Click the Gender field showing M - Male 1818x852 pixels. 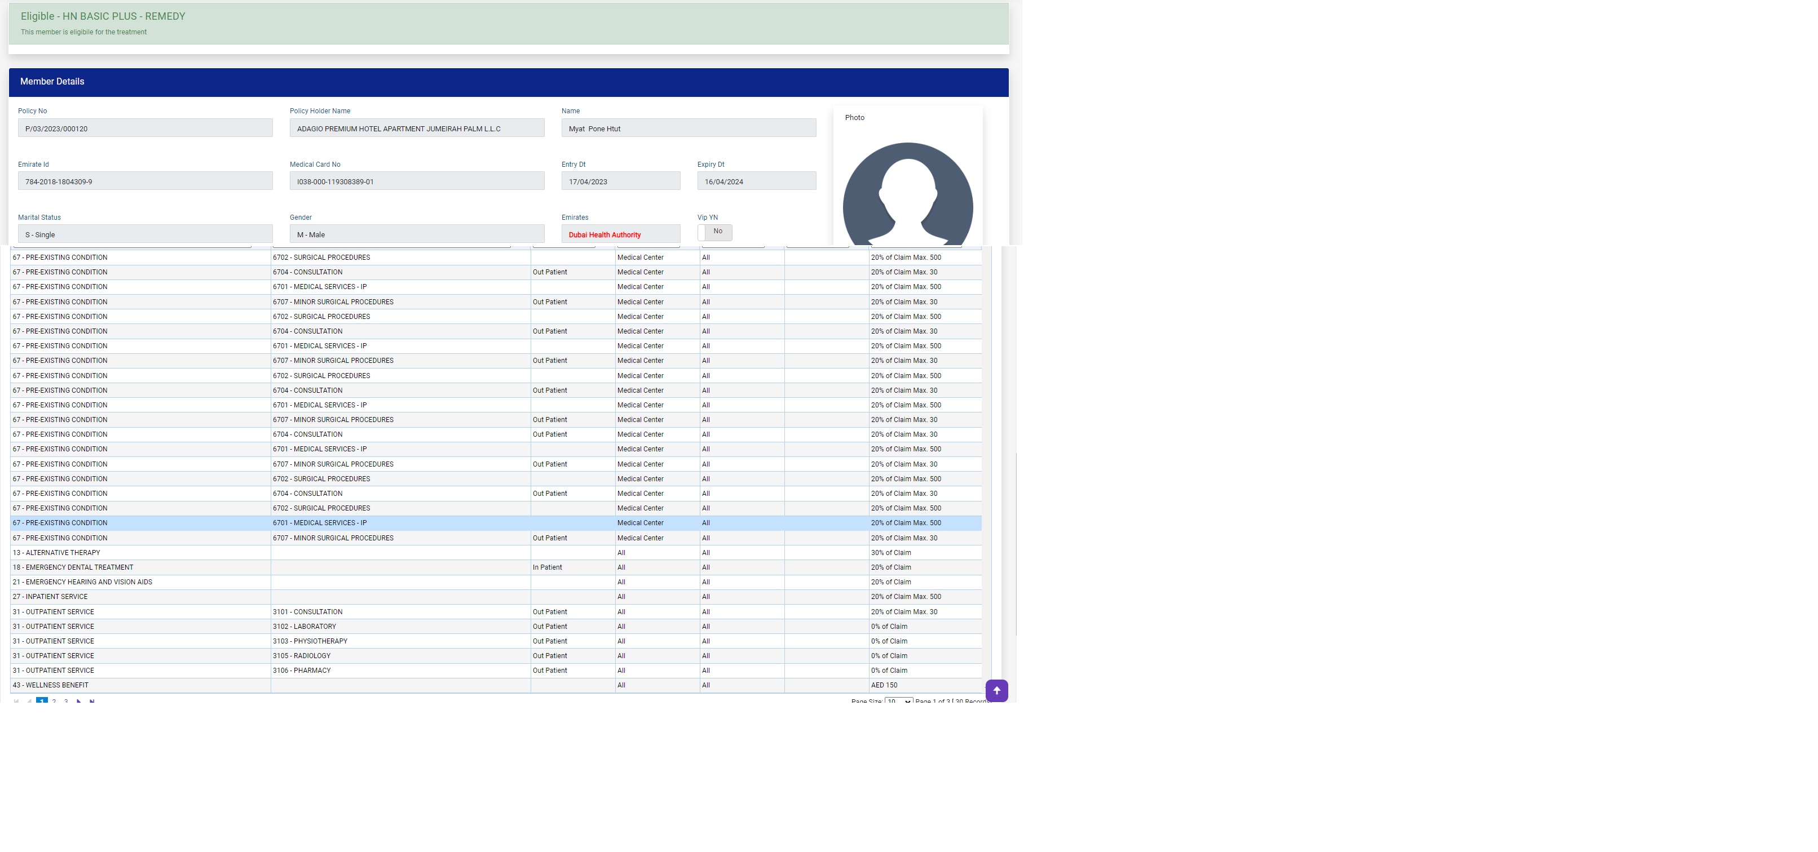click(x=416, y=234)
